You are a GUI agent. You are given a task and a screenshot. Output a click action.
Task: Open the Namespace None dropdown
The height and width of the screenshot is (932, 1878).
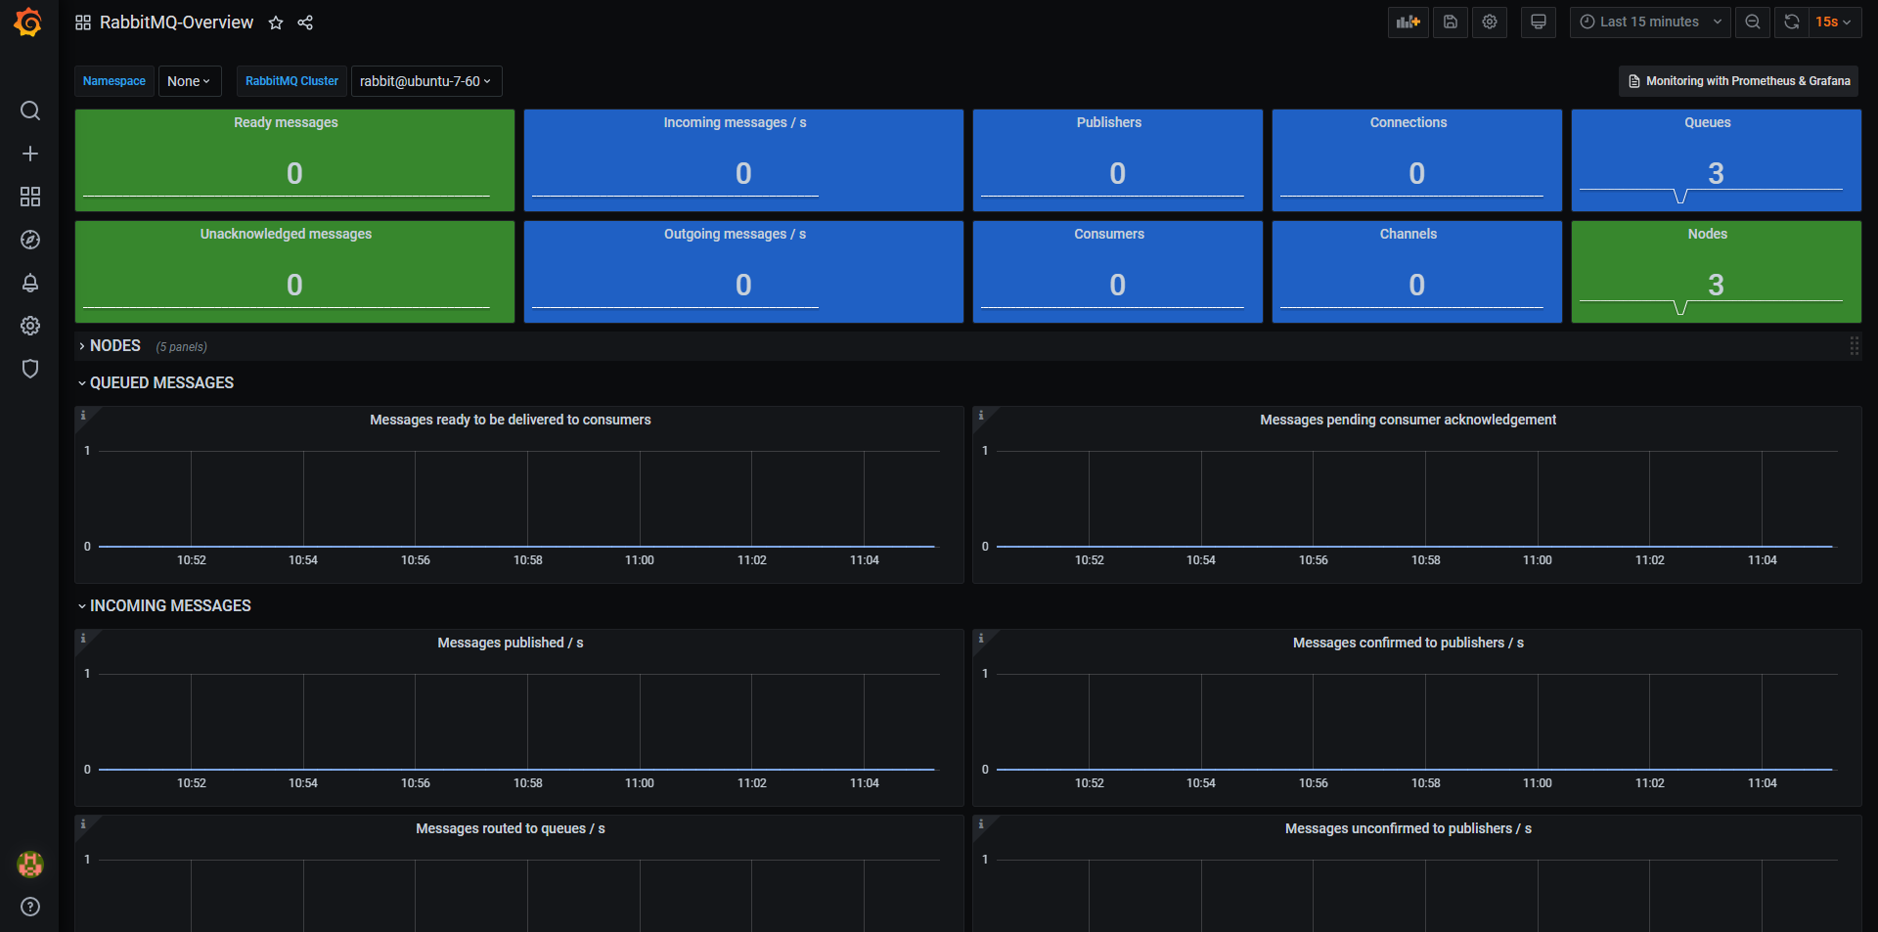coord(190,81)
